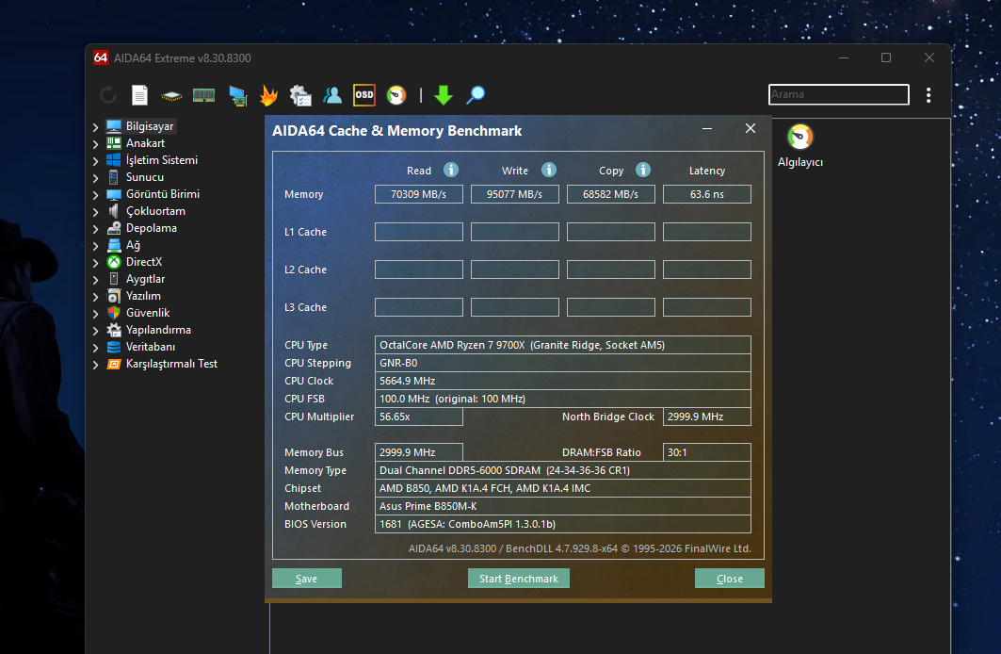Click the Read info icon

[x=451, y=170]
